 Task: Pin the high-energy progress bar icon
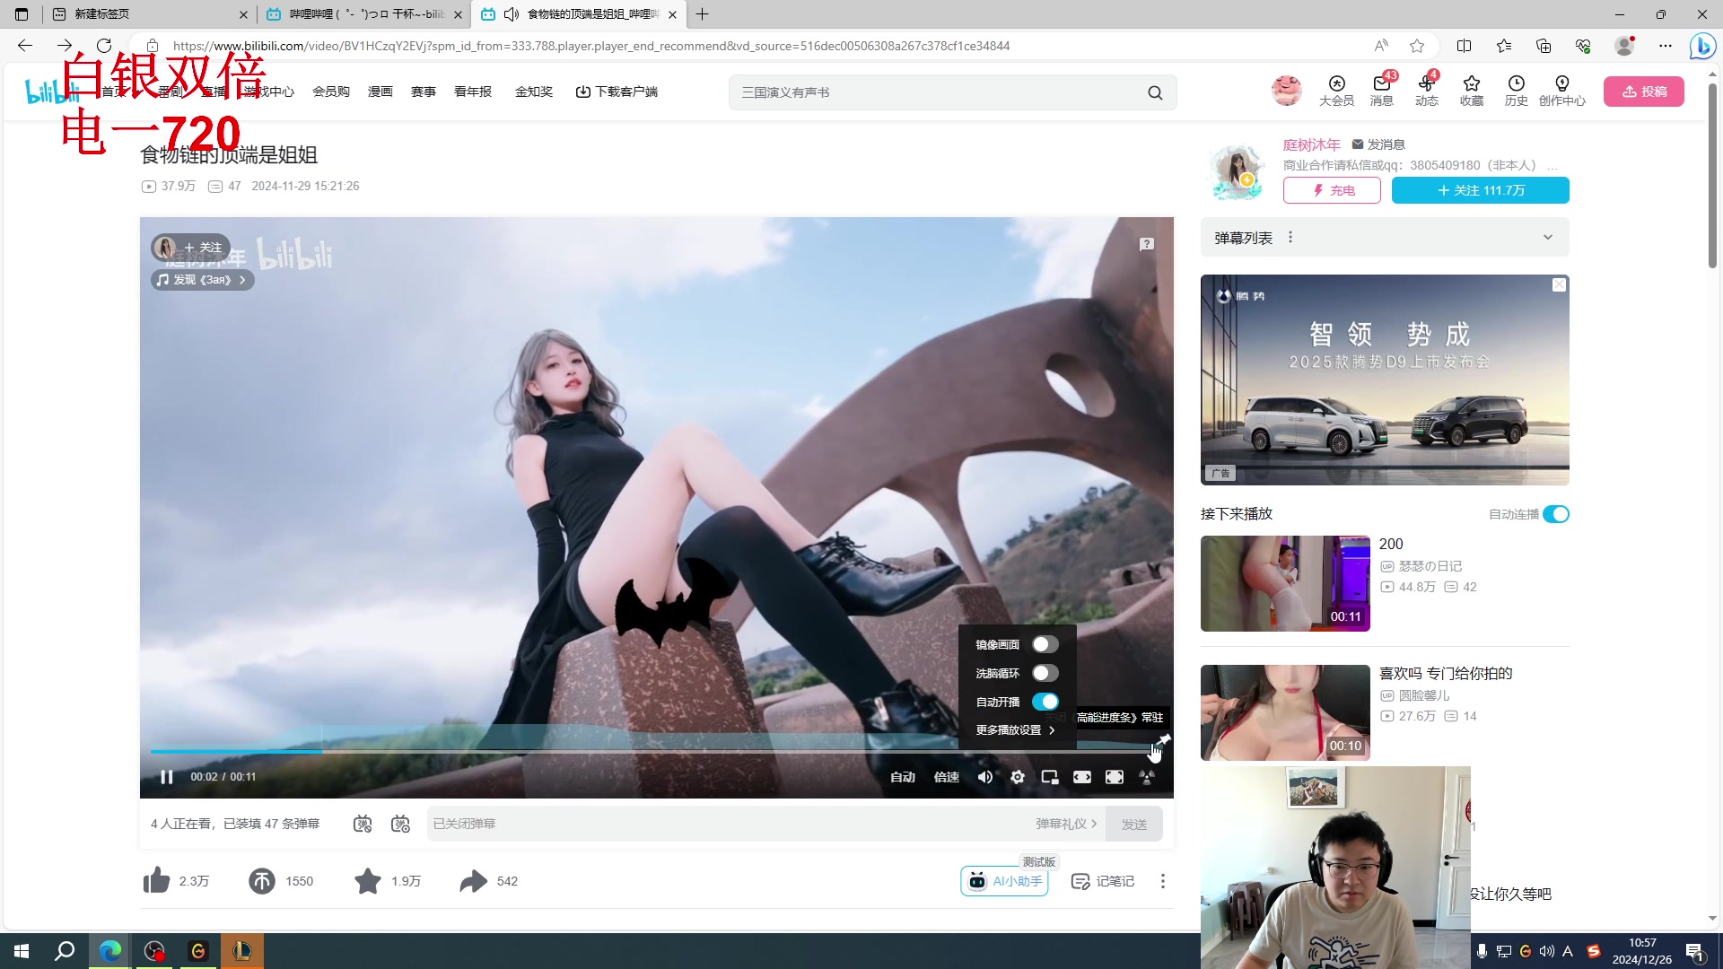coord(1164,739)
